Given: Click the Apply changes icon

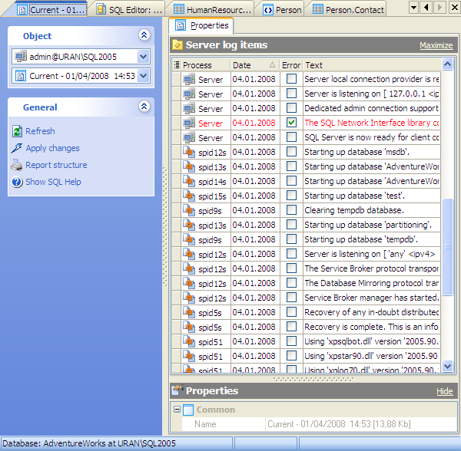Looking at the screenshot, I should click(18, 148).
